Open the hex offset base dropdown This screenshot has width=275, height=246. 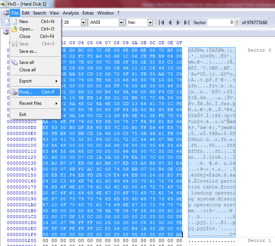150,23
